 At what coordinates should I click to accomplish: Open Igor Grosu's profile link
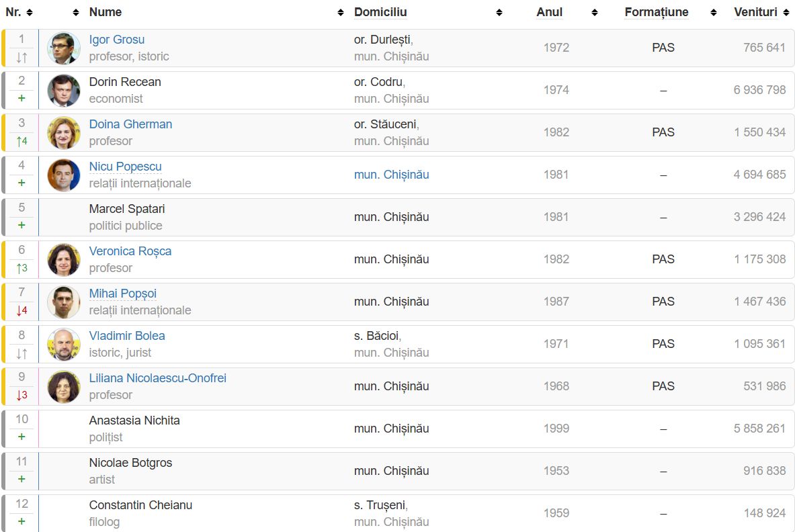point(117,40)
